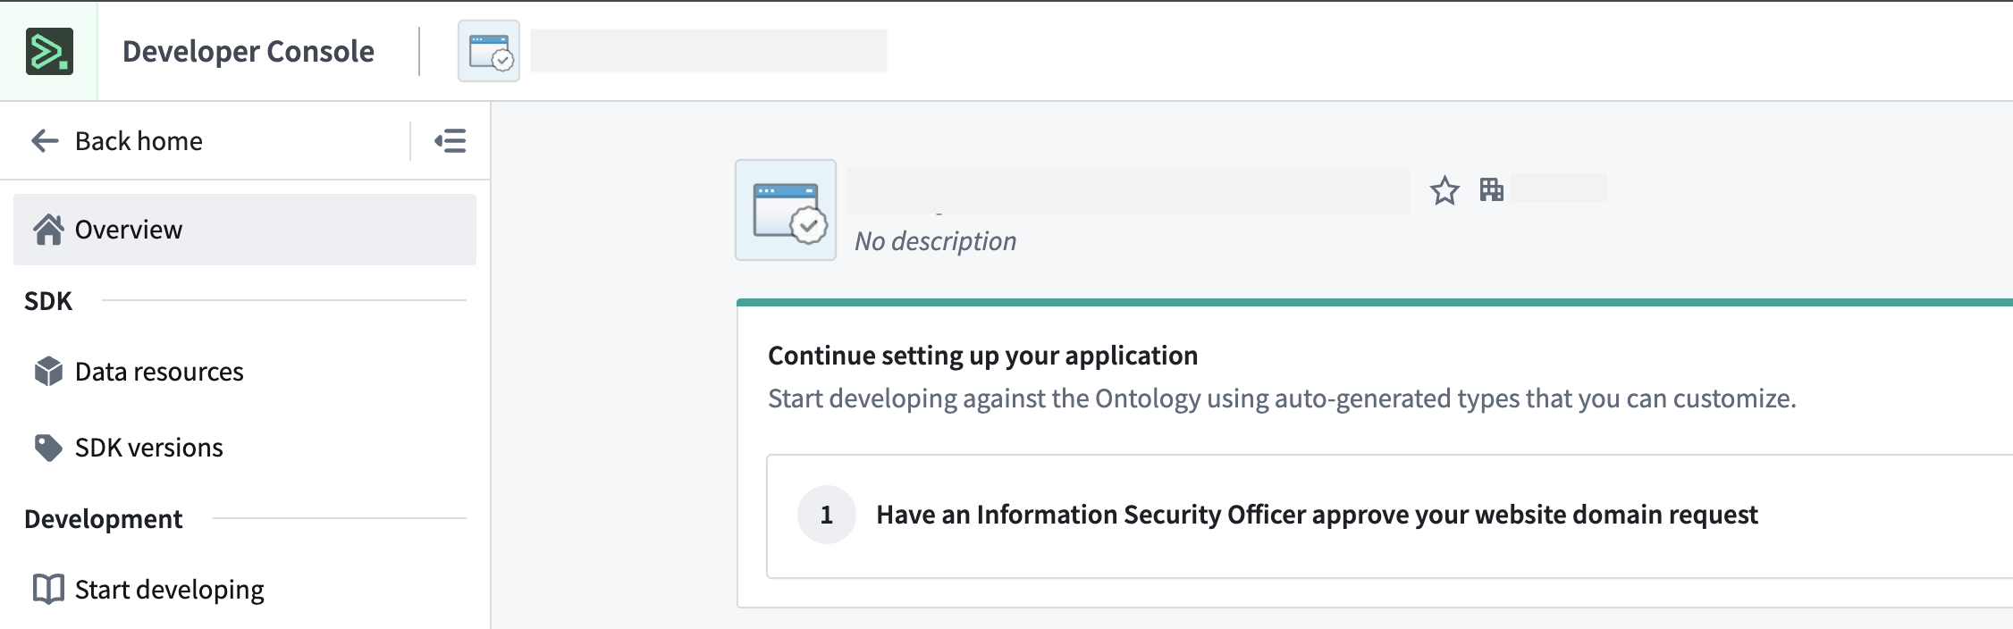This screenshot has height=629, width=2013.
Task: Open the Overview sidebar item
Action: pyautogui.click(x=129, y=230)
